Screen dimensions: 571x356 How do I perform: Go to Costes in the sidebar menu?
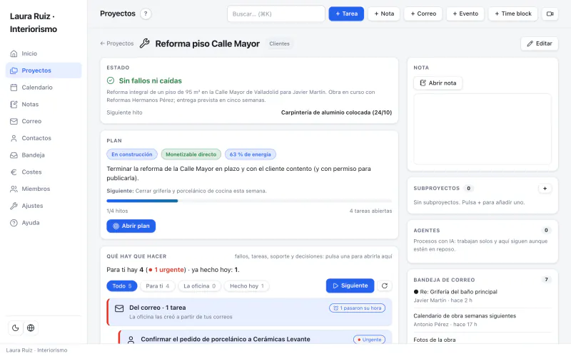click(x=44, y=172)
